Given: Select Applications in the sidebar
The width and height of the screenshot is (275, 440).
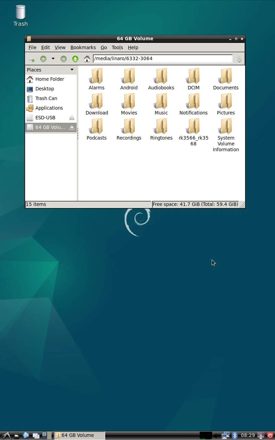Looking at the screenshot, I should [51, 108].
